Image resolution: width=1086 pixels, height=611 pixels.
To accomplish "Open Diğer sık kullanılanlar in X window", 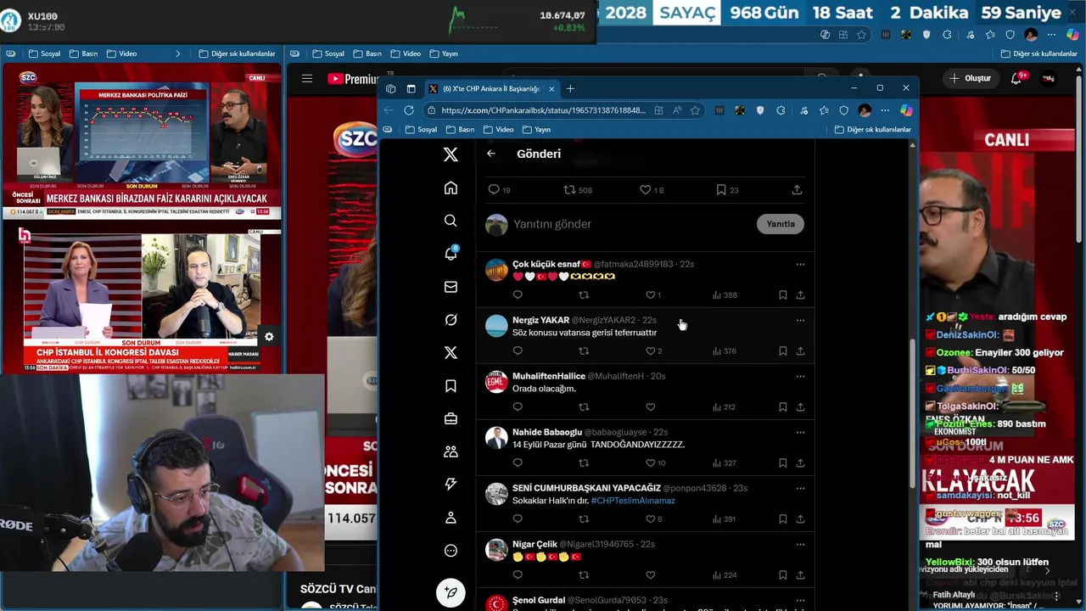I will (872, 130).
